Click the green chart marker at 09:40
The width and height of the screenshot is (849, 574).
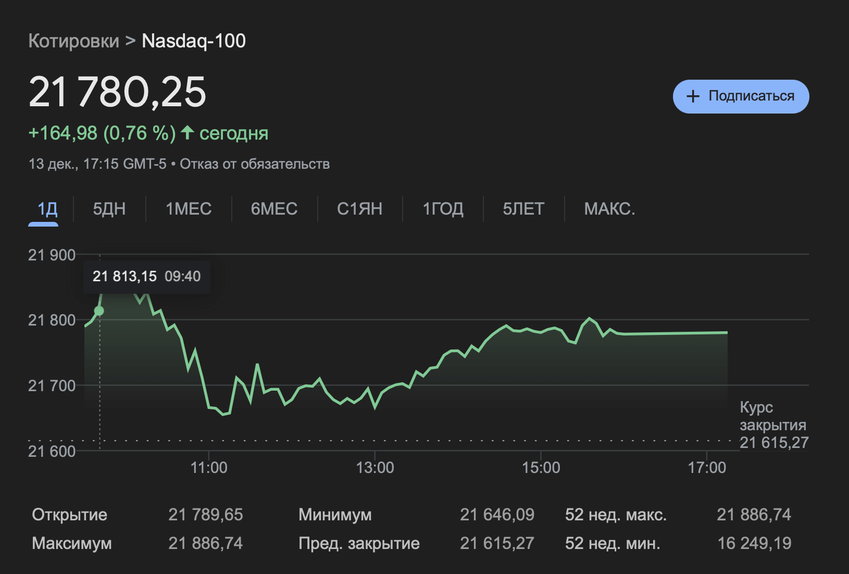99,311
